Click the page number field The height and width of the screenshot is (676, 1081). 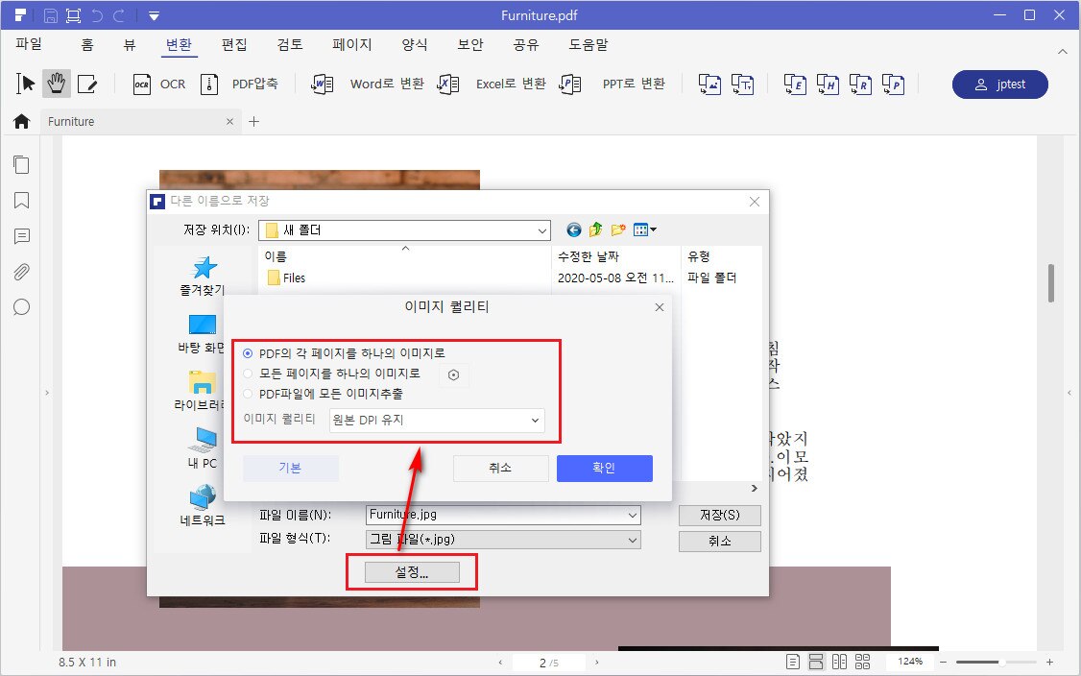pos(549,663)
